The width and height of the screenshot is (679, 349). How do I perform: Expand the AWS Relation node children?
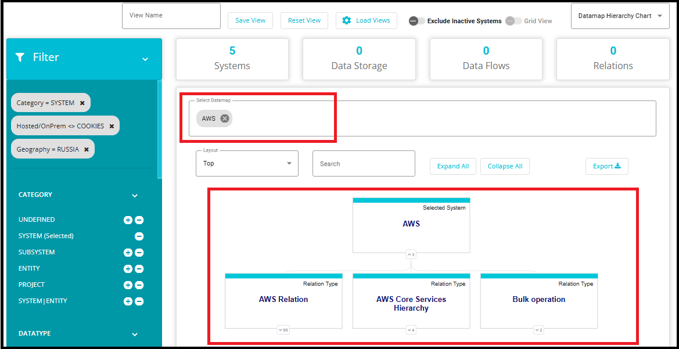283,330
